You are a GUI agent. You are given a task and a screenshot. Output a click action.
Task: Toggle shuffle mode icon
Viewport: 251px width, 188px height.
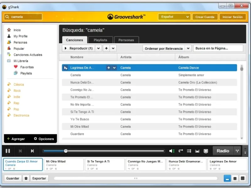(x=189, y=151)
